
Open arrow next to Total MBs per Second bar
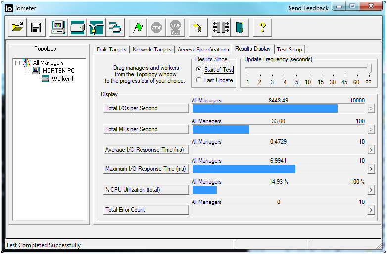coord(371,129)
